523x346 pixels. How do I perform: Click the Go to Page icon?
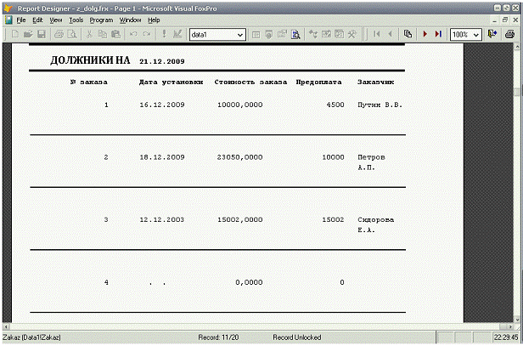coord(408,34)
